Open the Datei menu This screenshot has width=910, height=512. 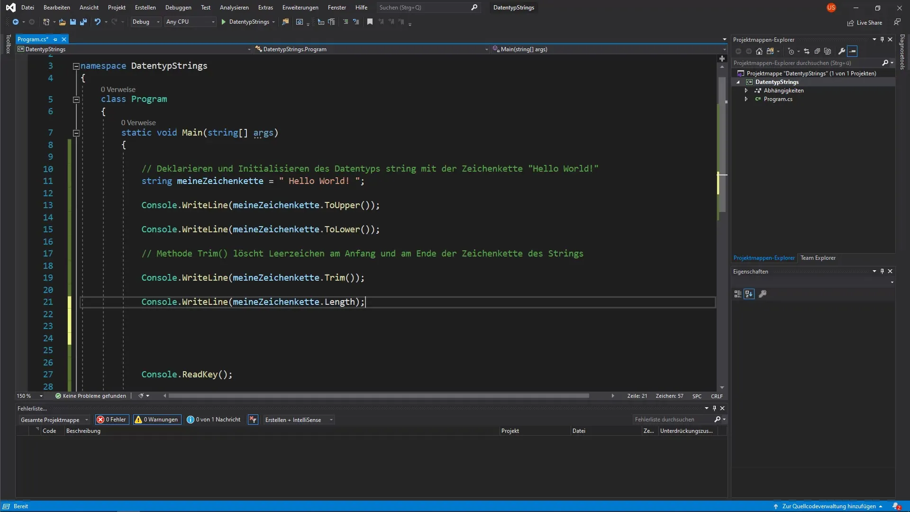coord(27,8)
